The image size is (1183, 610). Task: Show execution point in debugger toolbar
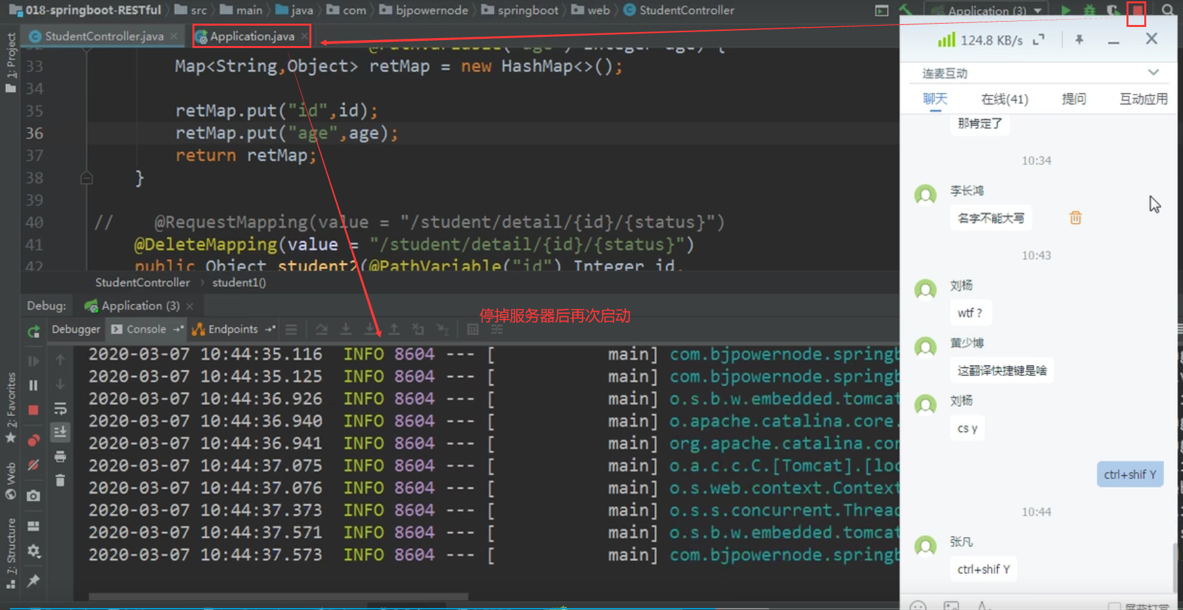pyautogui.click(x=292, y=329)
